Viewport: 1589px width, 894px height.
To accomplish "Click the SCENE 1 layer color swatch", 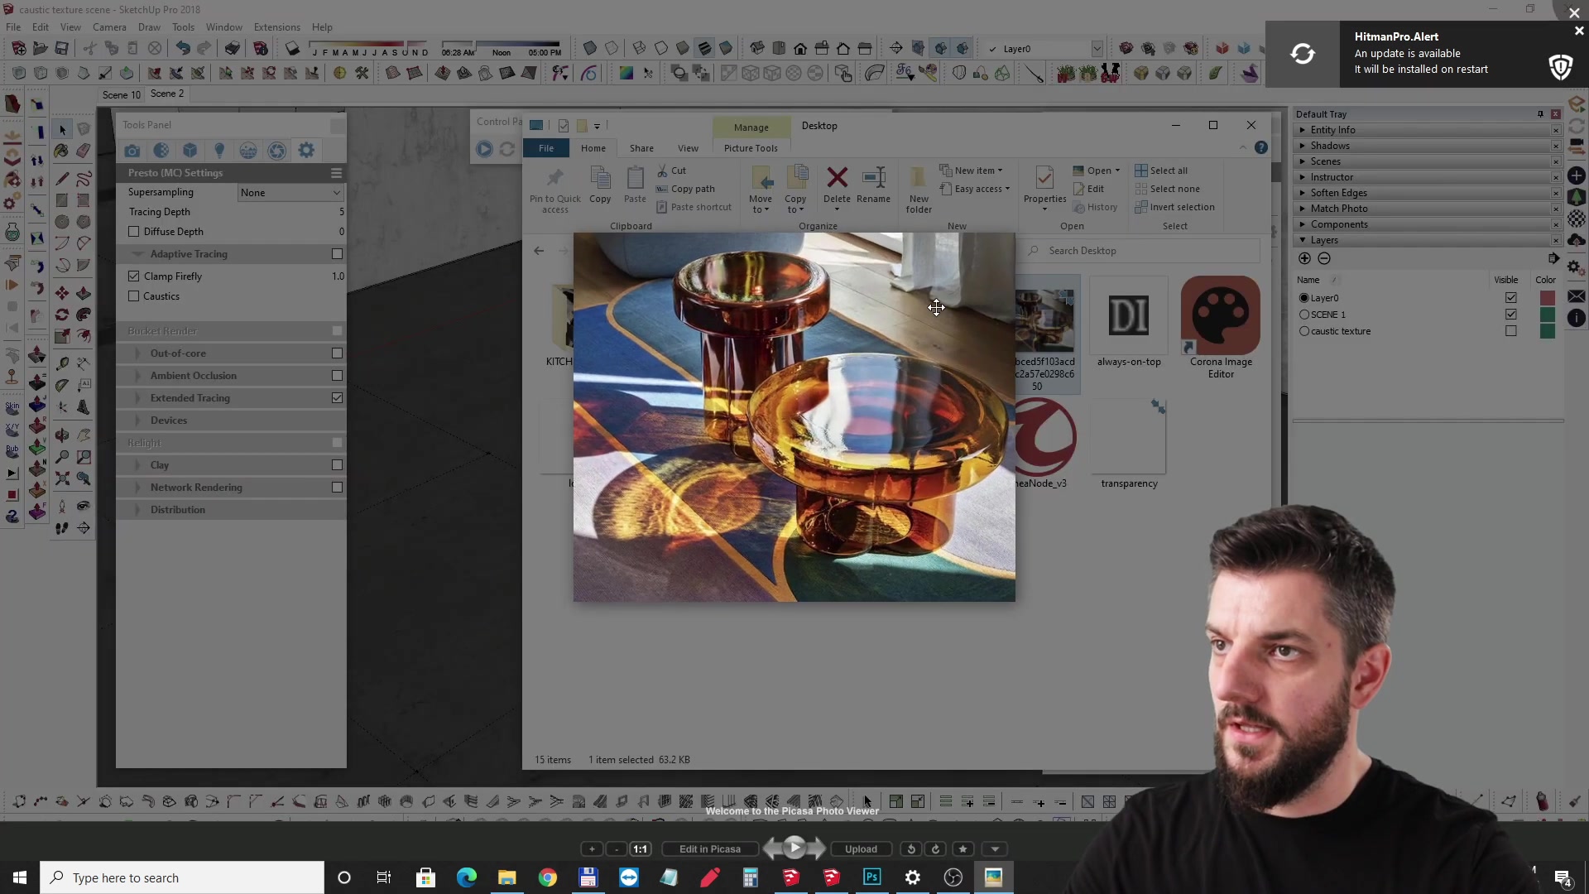I will point(1547,315).
